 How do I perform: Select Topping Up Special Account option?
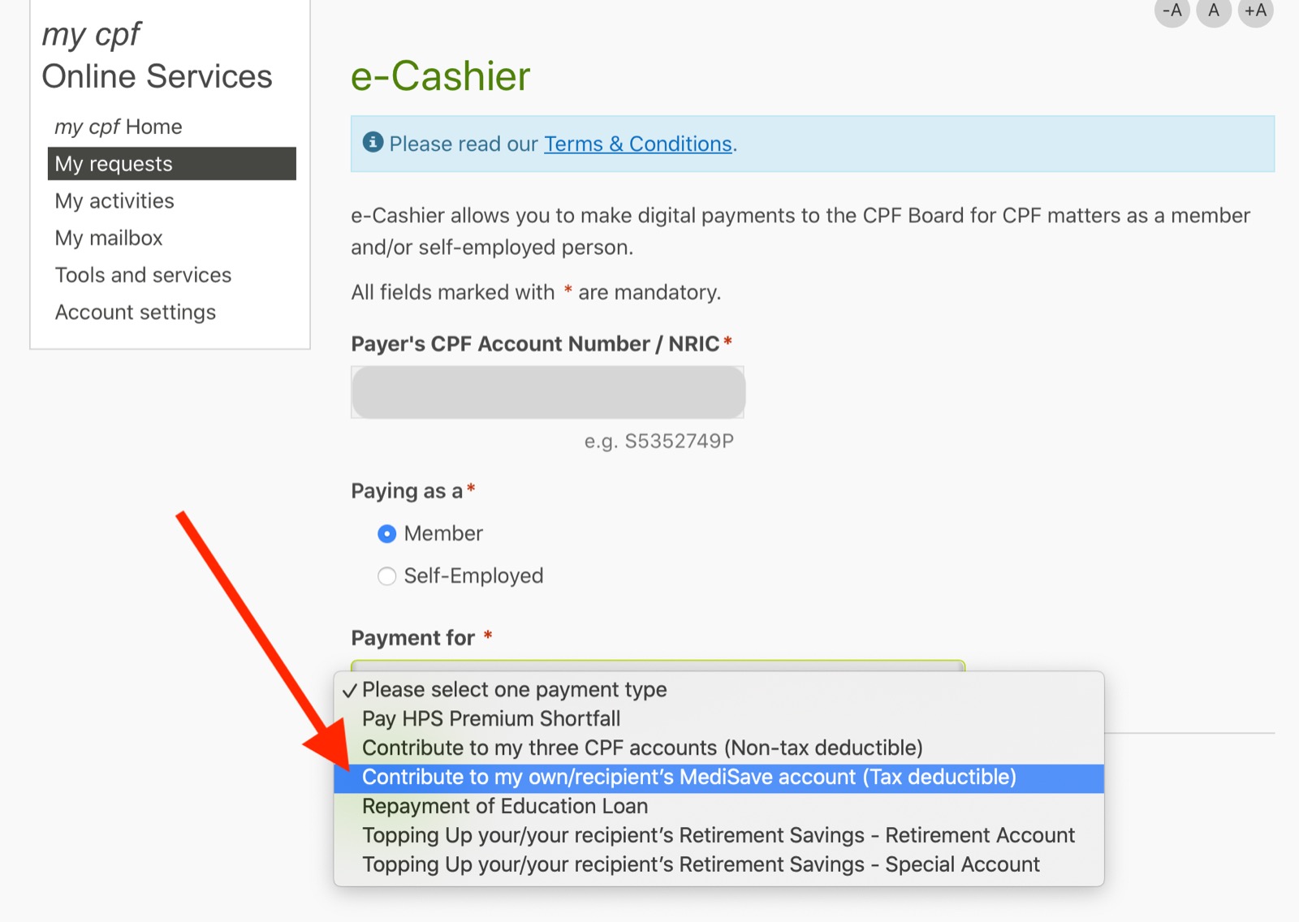click(700, 865)
